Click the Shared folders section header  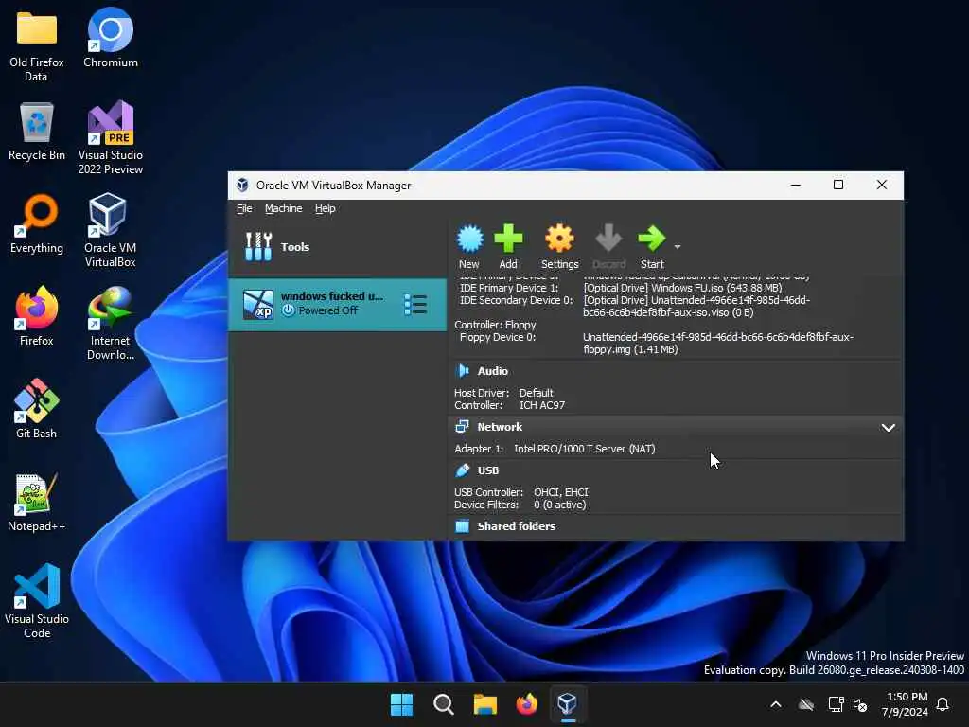[x=516, y=526]
